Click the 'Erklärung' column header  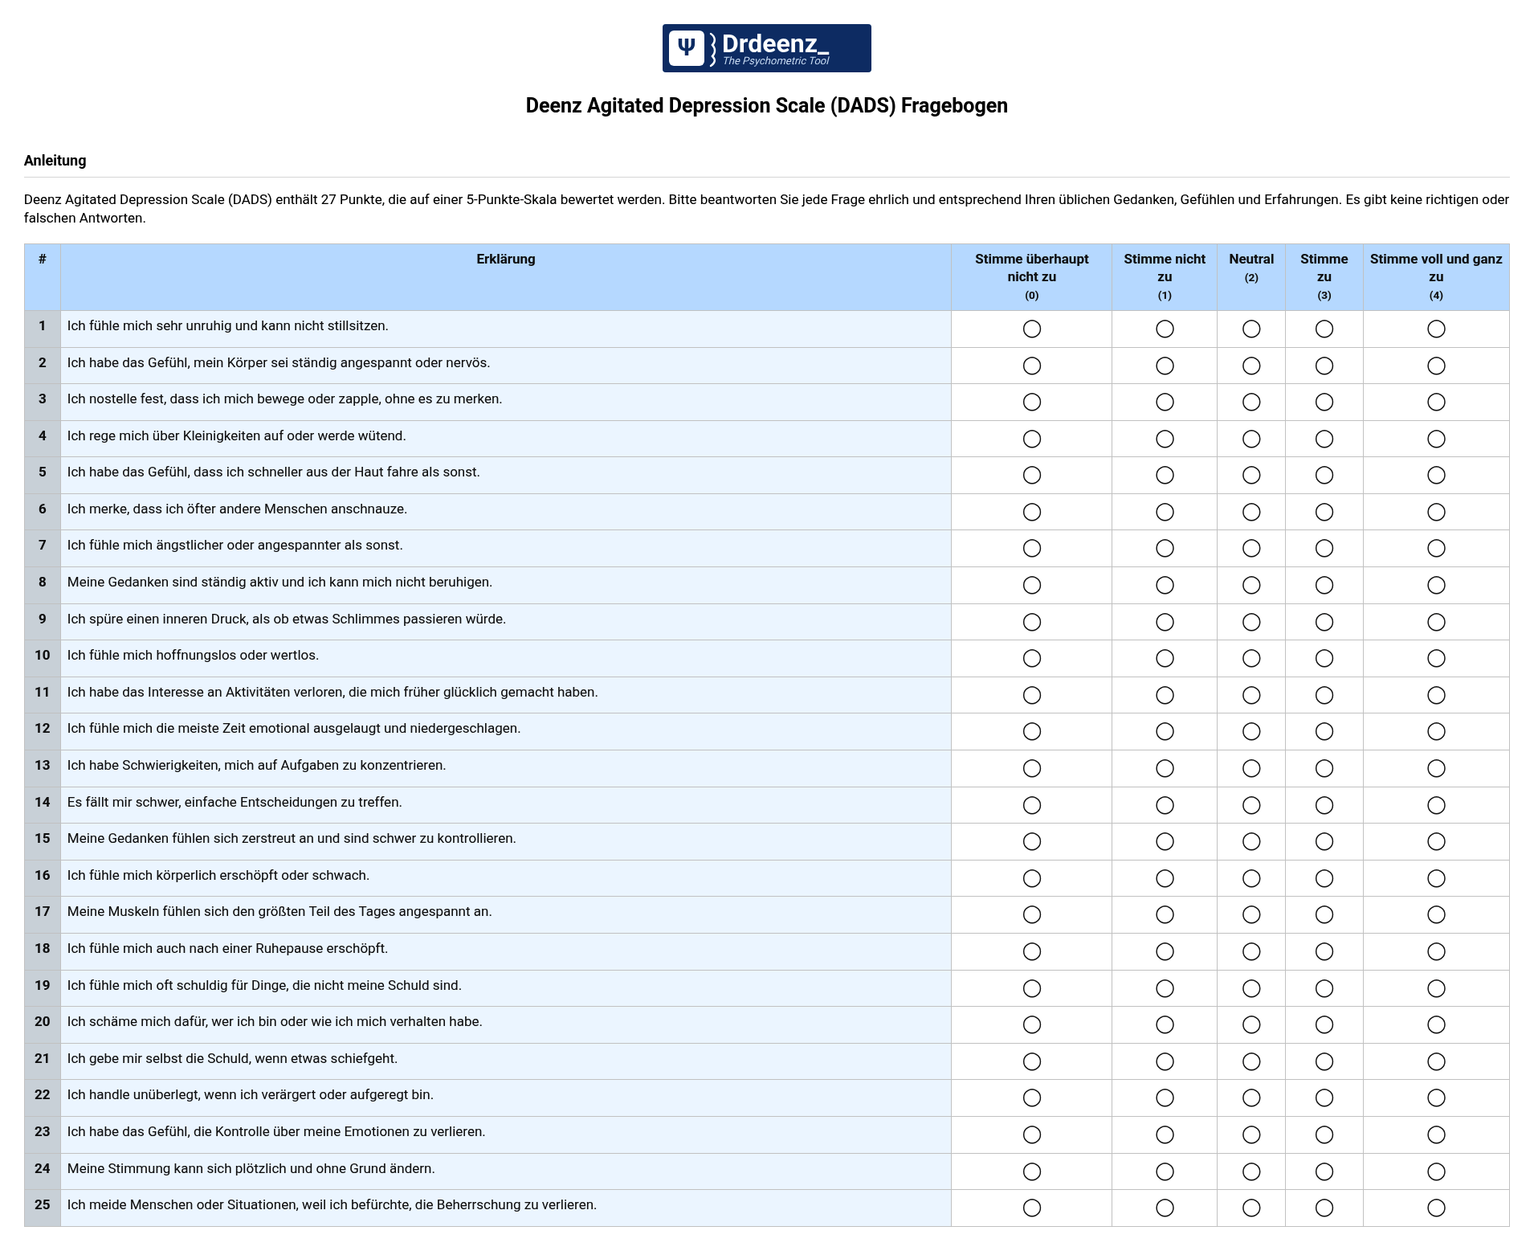[506, 277]
